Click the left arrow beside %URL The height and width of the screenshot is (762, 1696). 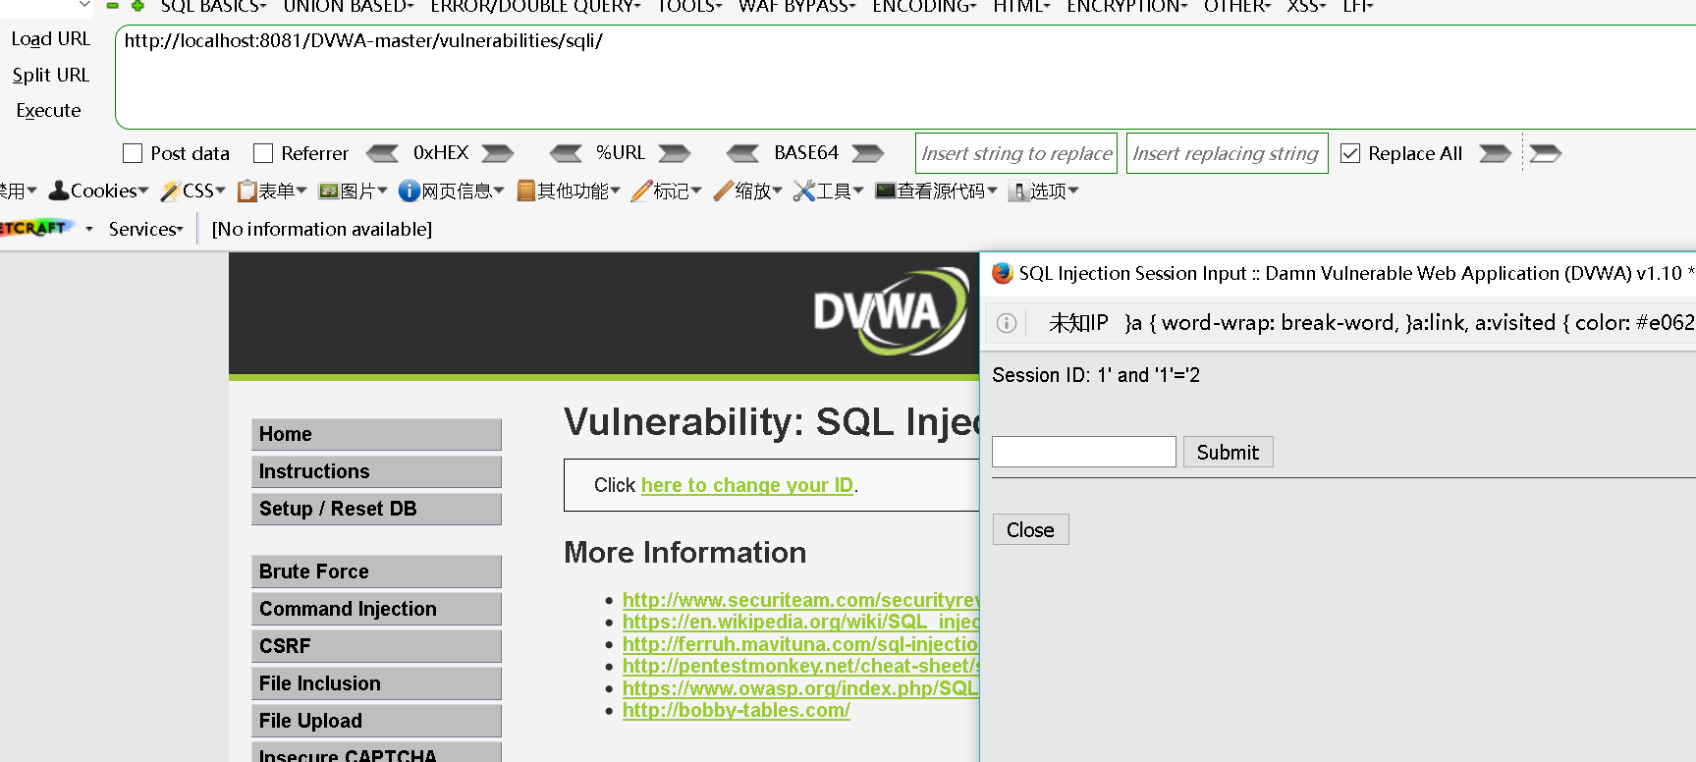(566, 153)
